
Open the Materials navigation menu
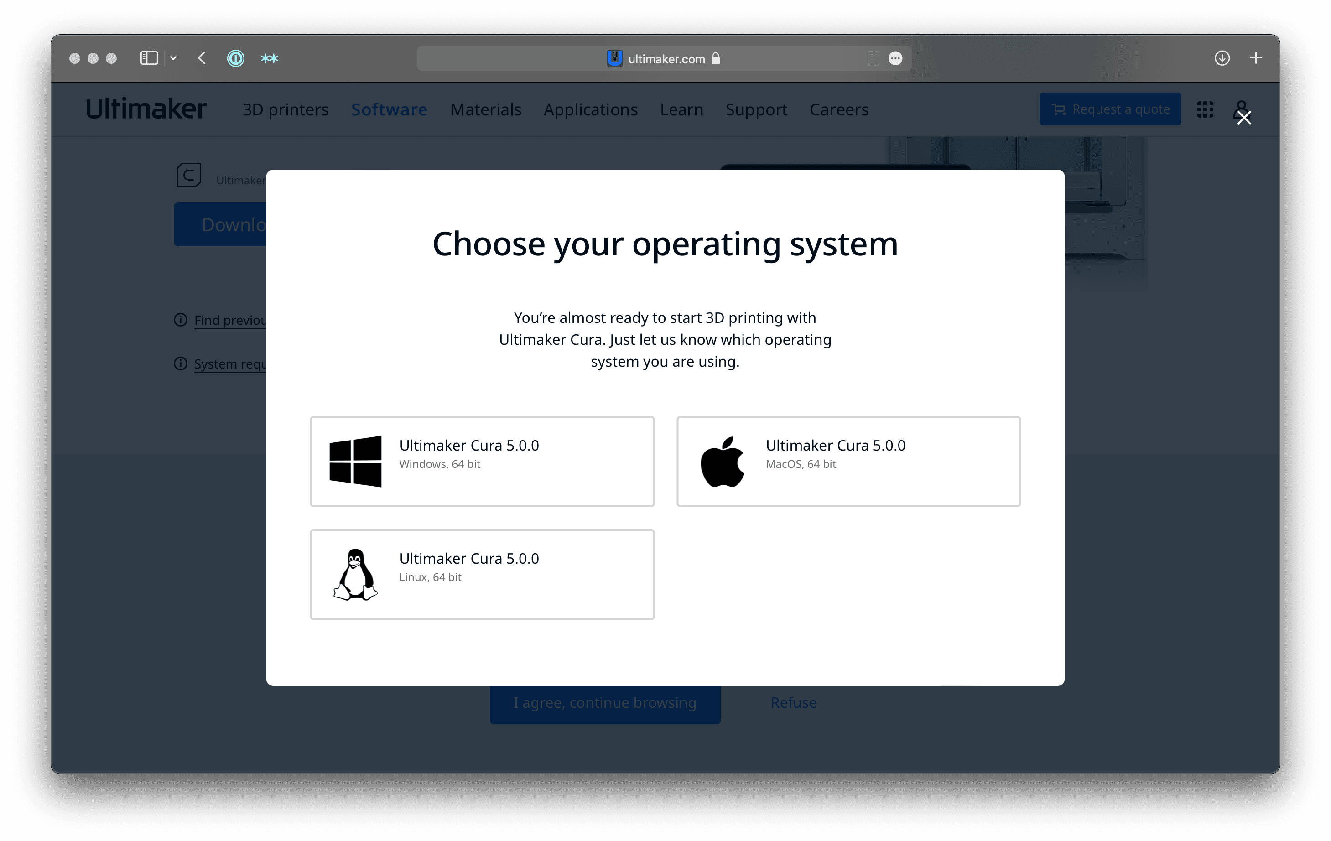click(x=486, y=109)
